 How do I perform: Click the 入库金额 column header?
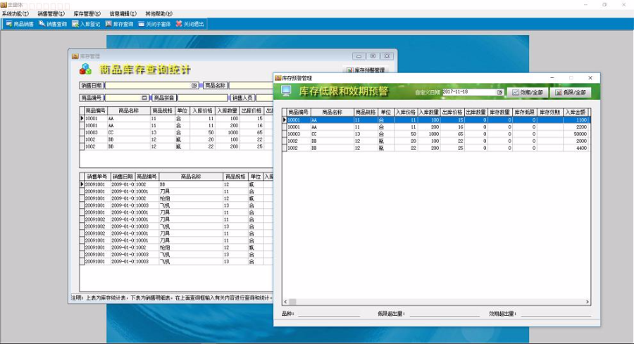(576, 112)
